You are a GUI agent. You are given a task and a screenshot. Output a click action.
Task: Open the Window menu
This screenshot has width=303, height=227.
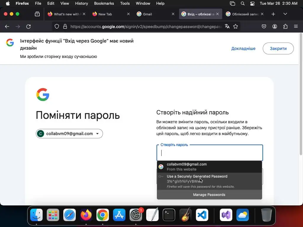click(x=143, y=4)
